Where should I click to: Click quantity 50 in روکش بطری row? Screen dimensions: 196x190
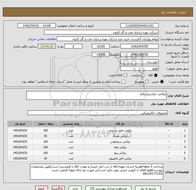click(46, 136)
